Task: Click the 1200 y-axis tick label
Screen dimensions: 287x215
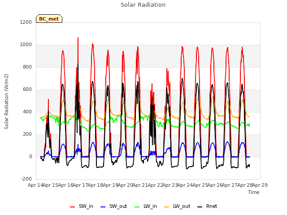Action: point(26,22)
